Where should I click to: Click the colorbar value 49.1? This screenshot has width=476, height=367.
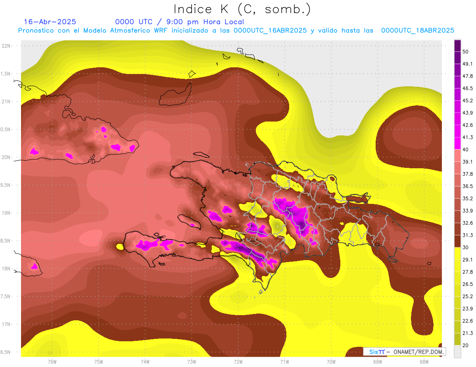[467, 64]
